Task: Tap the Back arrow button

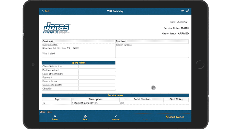Action: pyautogui.click(x=45, y=11)
